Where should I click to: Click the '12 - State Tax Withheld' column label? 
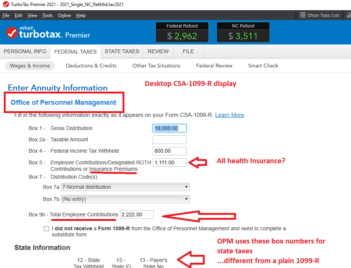pyautogui.click(x=89, y=263)
